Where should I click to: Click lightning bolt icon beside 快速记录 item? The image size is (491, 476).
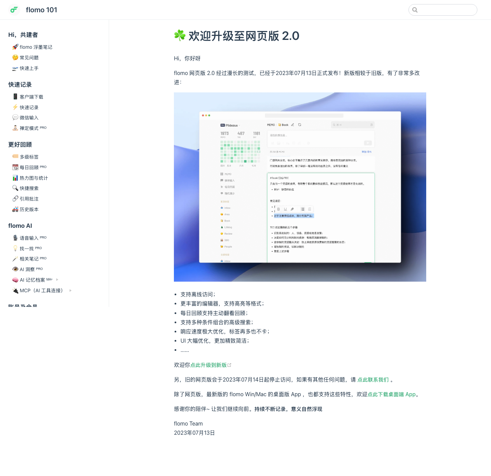tap(15, 107)
